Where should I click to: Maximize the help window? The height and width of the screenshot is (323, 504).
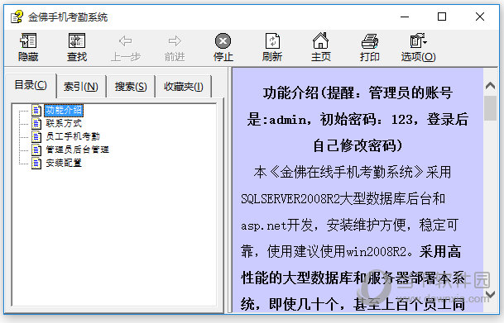(442, 17)
